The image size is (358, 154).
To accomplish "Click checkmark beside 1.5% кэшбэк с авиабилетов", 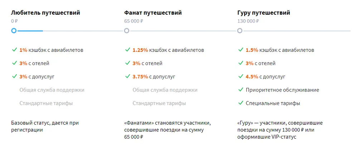I will pos(241,50).
